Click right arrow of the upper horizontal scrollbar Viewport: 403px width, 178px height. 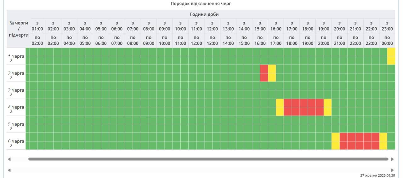tap(392, 159)
